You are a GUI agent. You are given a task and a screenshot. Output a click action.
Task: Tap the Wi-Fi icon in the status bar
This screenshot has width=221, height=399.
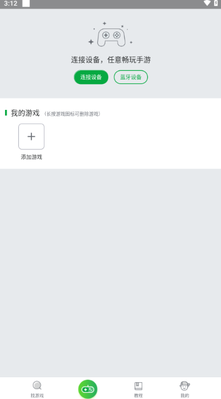[207, 3]
